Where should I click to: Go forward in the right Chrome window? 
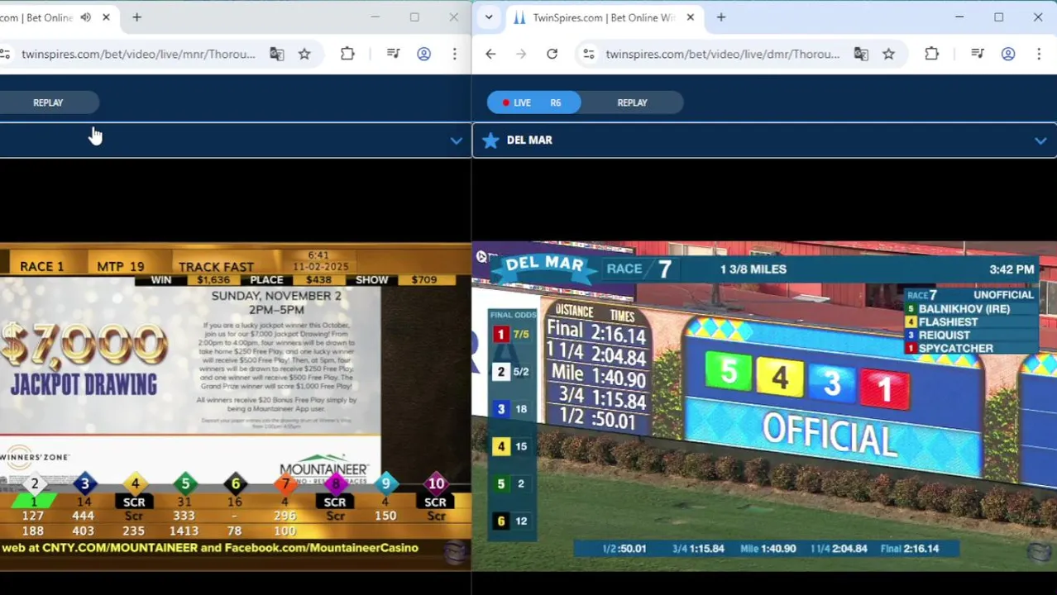pos(521,55)
